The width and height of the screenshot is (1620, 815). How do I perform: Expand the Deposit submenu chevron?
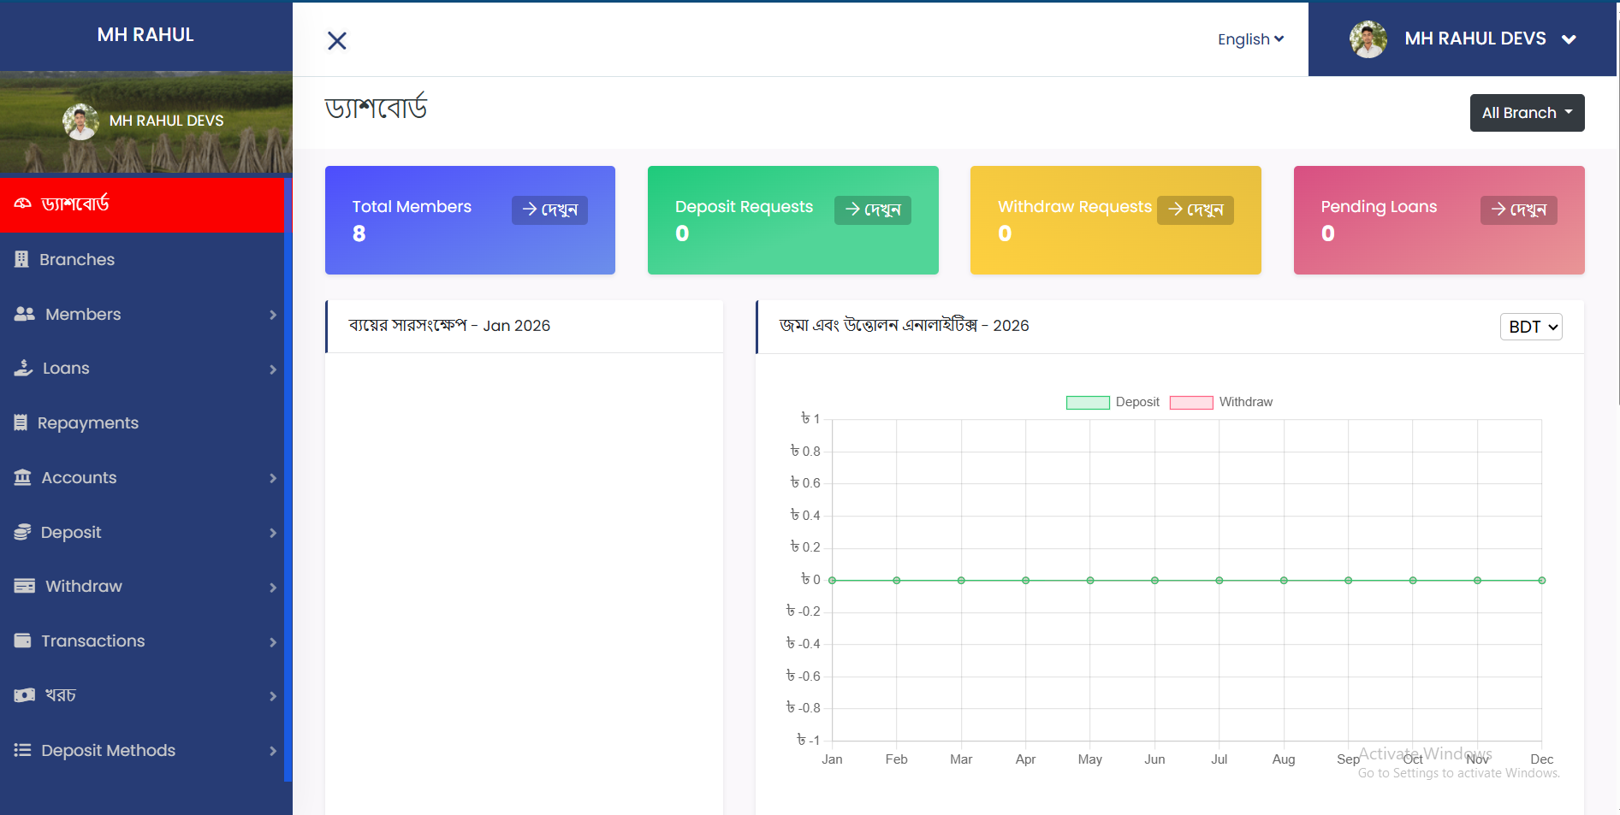273,533
